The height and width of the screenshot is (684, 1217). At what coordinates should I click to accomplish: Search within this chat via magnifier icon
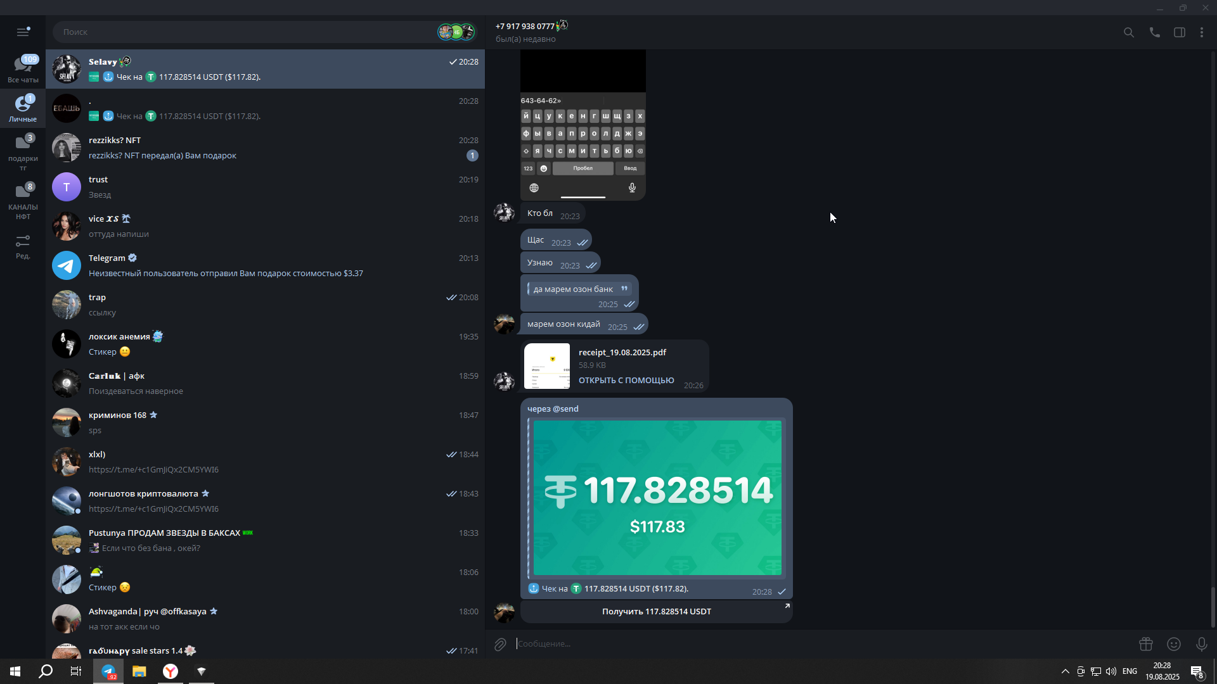[x=1129, y=32]
